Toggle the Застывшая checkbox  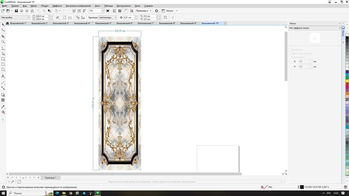290,50
